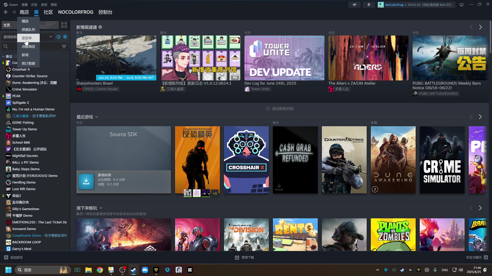Select 愿望单 in the store submenu

(x=28, y=38)
